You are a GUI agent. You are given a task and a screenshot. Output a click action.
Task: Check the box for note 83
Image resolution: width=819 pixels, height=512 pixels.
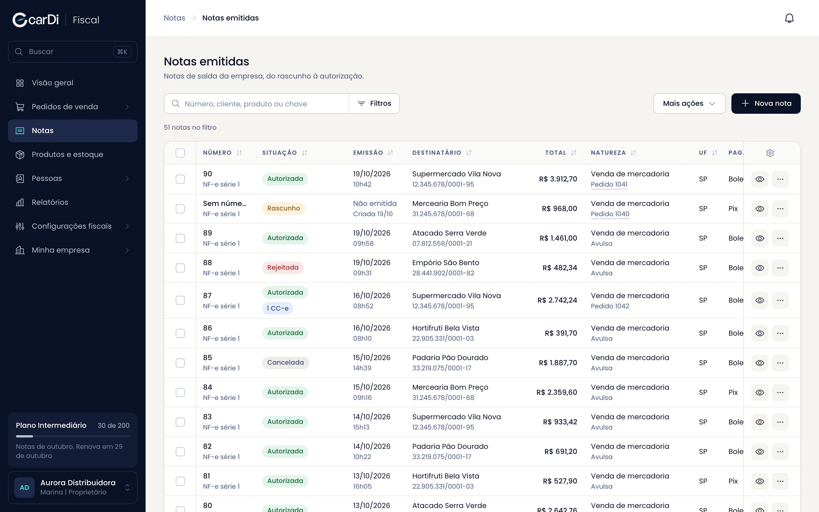click(x=180, y=422)
